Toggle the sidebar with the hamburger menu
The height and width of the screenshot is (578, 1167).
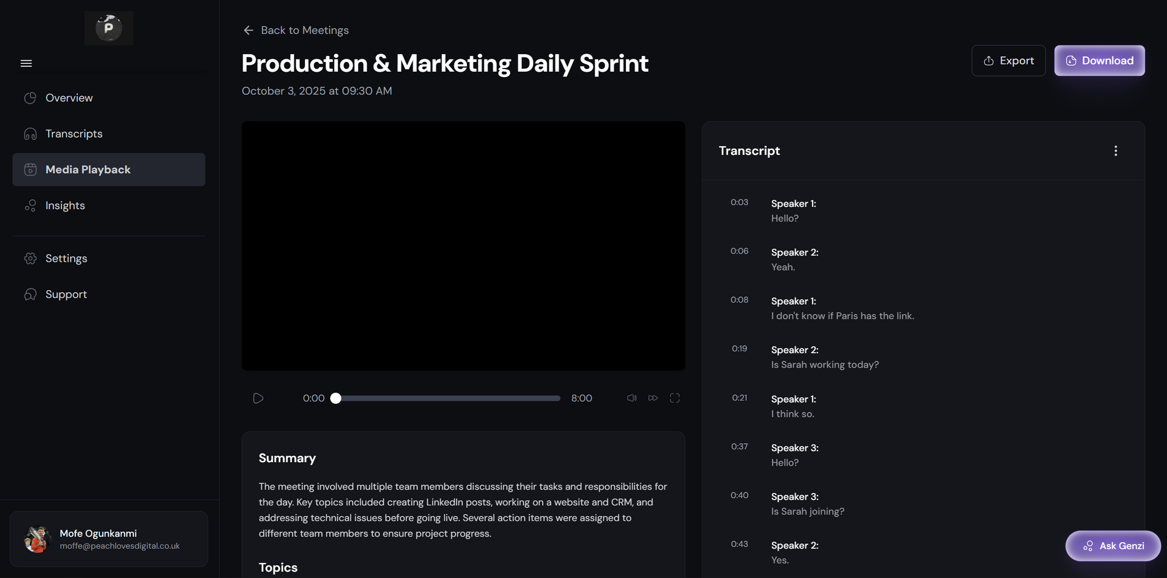point(26,63)
